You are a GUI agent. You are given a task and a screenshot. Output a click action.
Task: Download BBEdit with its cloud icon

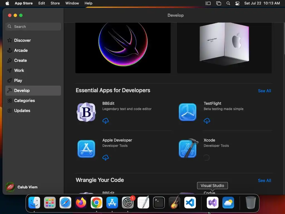tap(105, 121)
